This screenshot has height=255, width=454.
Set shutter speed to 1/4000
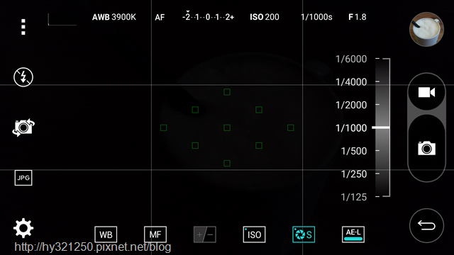click(351, 82)
